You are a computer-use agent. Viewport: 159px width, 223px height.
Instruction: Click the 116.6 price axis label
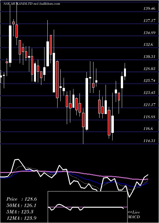pyautogui.click(x=149, y=129)
